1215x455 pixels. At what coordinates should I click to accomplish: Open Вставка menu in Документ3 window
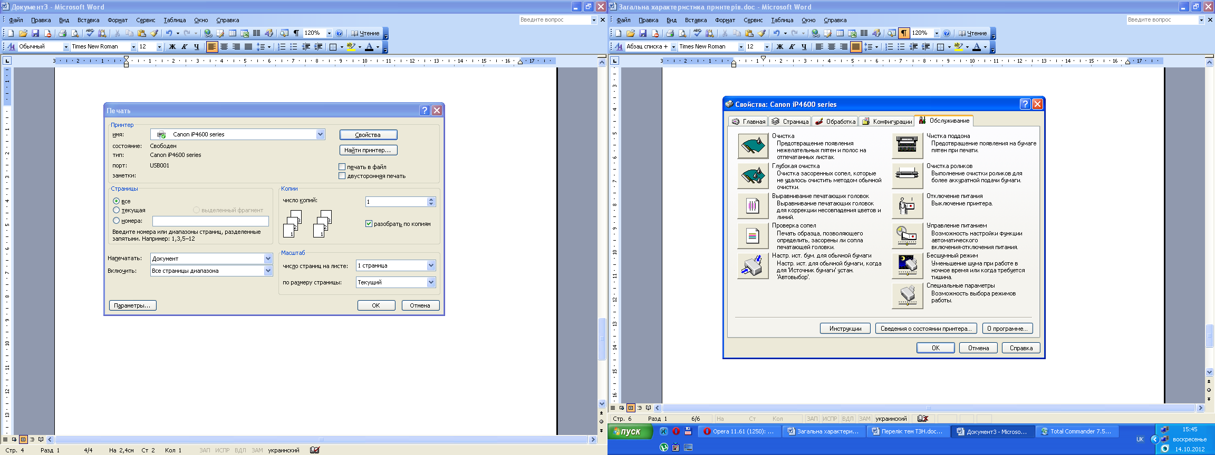click(x=88, y=20)
